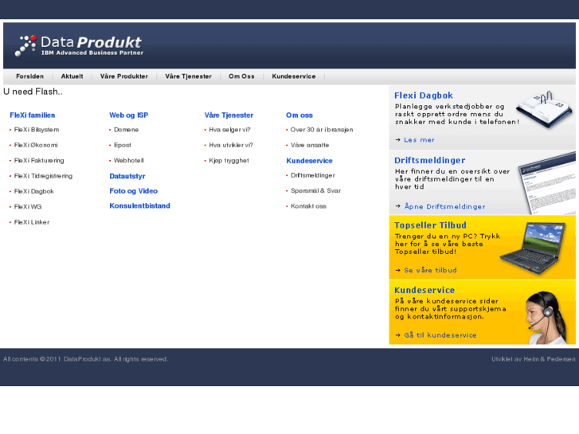The image size is (579, 434).
Task: Click the arrow icon beside Åpne Driftsmeldinger
Action: click(x=397, y=206)
